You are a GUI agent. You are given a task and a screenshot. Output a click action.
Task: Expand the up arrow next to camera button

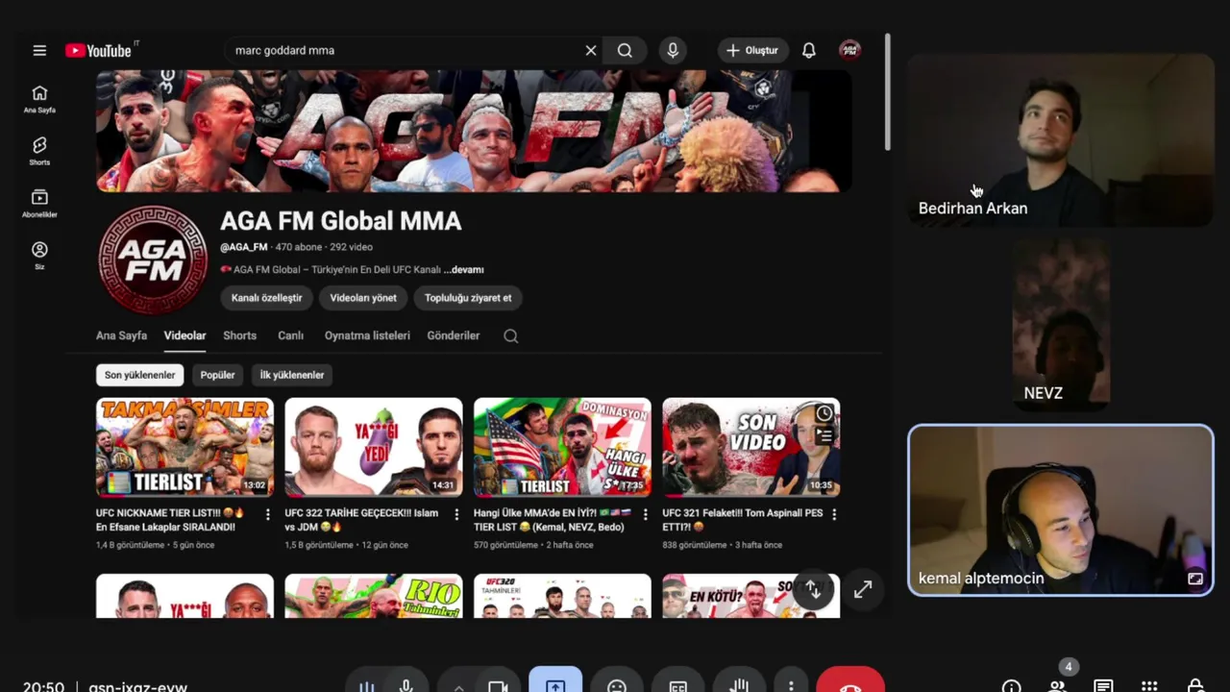[458, 687]
